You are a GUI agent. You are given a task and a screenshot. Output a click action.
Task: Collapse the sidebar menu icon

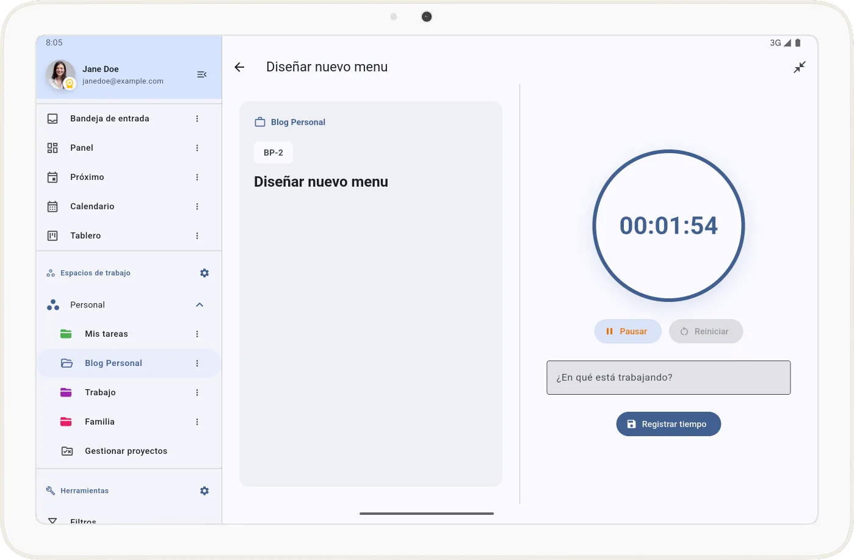202,74
